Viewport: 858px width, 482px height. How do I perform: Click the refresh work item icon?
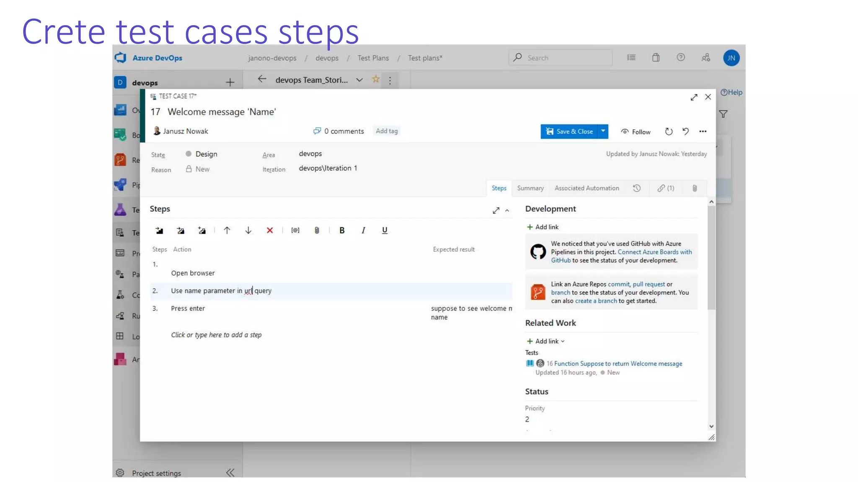pos(669,132)
